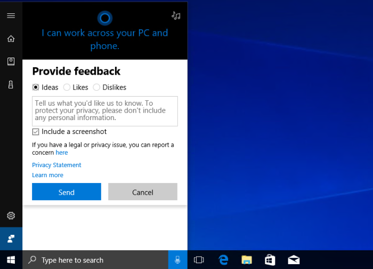373x269 pixels.
Task: Click the music recognition icon
Action: [176, 15]
